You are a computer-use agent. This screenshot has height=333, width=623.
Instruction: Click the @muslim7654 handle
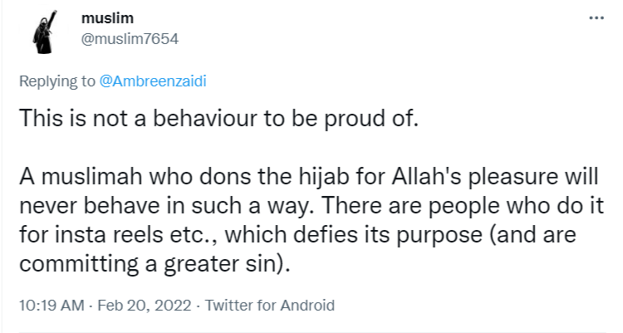point(130,38)
